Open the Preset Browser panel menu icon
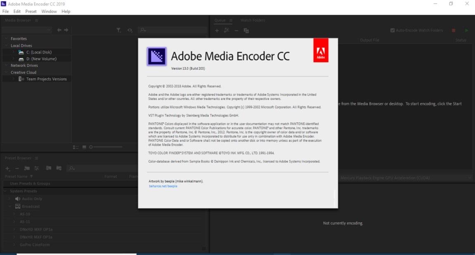The image size is (475, 255). pyautogui.click(x=36, y=158)
